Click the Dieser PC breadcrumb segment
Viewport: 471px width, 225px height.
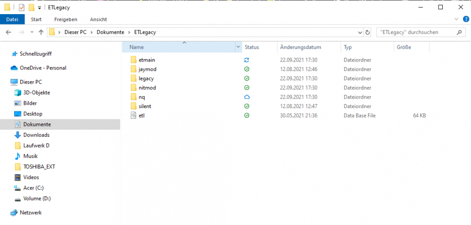[x=75, y=32]
